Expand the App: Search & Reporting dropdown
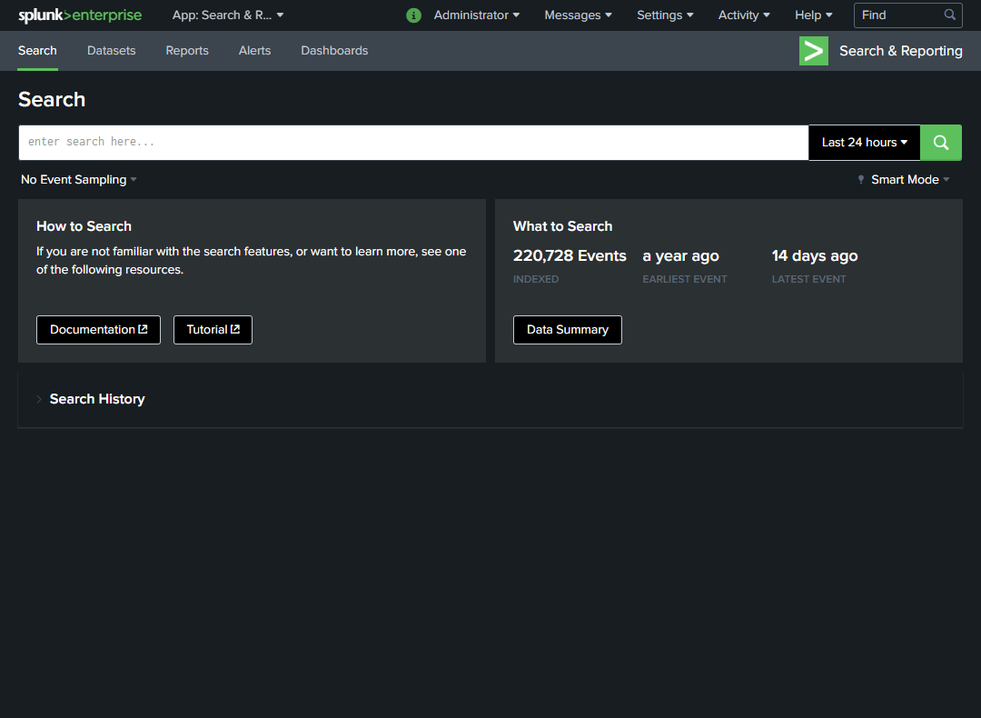This screenshot has height=718, width=981. (228, 15)
